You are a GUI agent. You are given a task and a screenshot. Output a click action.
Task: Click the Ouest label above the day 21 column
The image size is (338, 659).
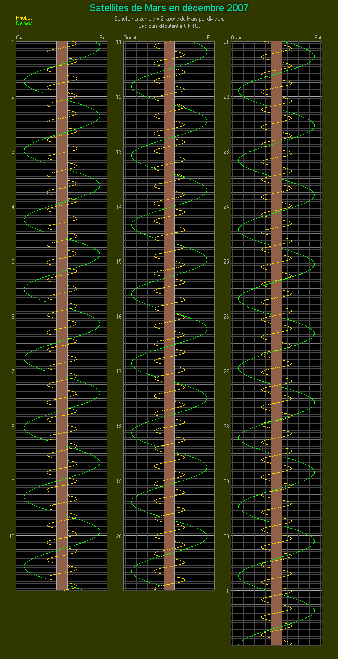237,38
